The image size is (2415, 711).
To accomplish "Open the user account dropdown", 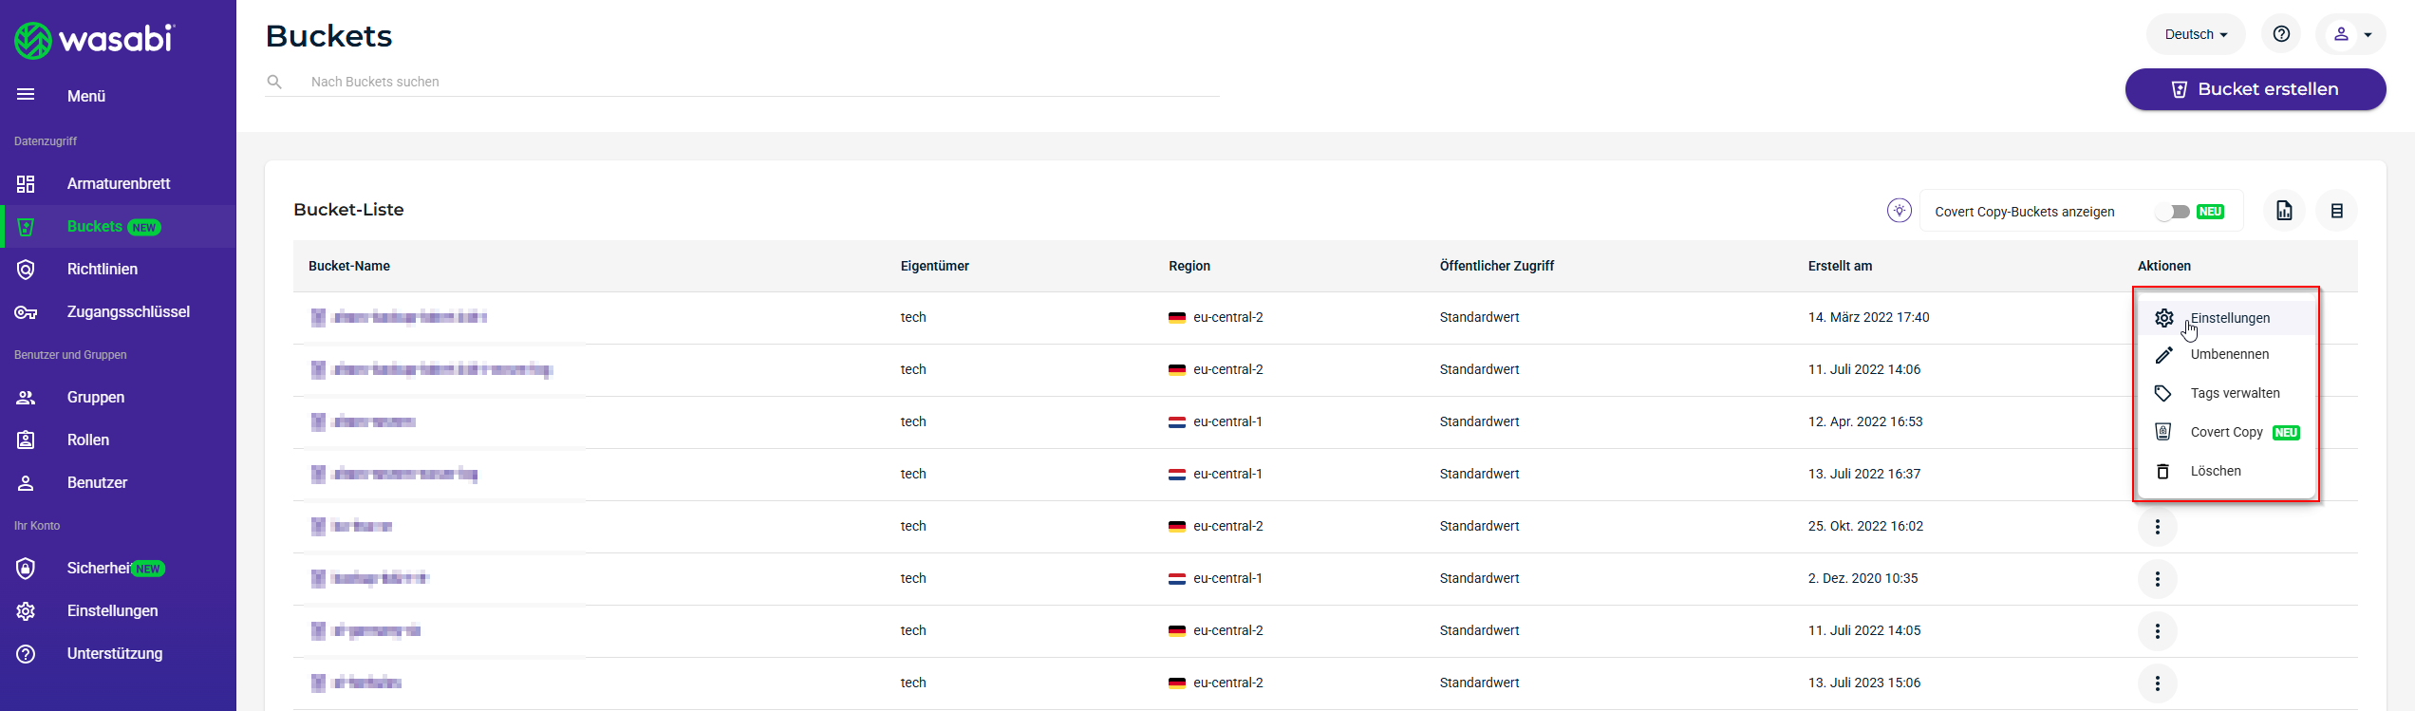I will point(2352,34).
